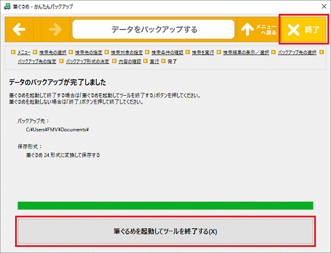
Task: Go to バックアップ先の選択 breadcrumb step
Action: click(x=297, y=52)
